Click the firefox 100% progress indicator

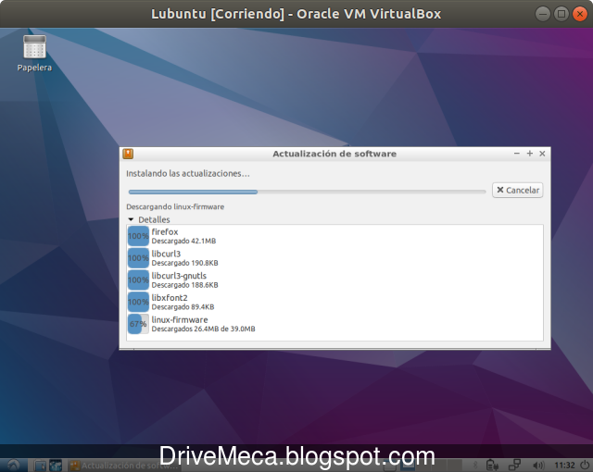[138, 236]
